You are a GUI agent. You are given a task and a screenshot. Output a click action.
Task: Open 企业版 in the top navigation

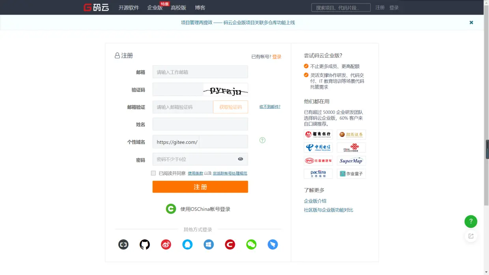(155, 7)
